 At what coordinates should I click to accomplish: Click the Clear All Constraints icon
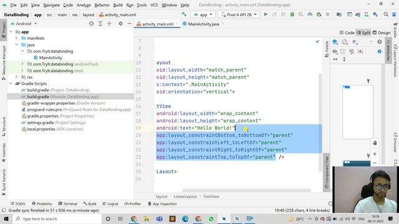click(352, 51)
